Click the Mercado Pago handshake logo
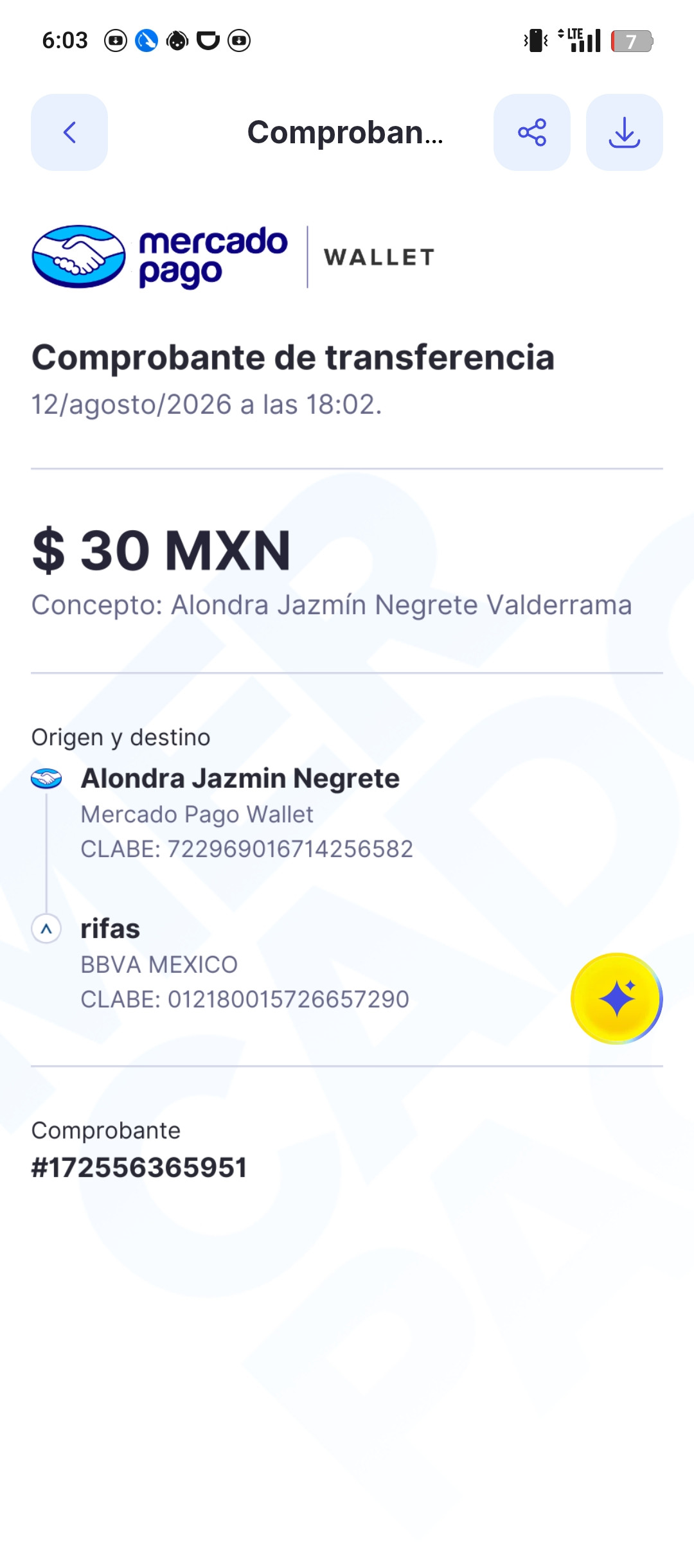 pos(79,256)
